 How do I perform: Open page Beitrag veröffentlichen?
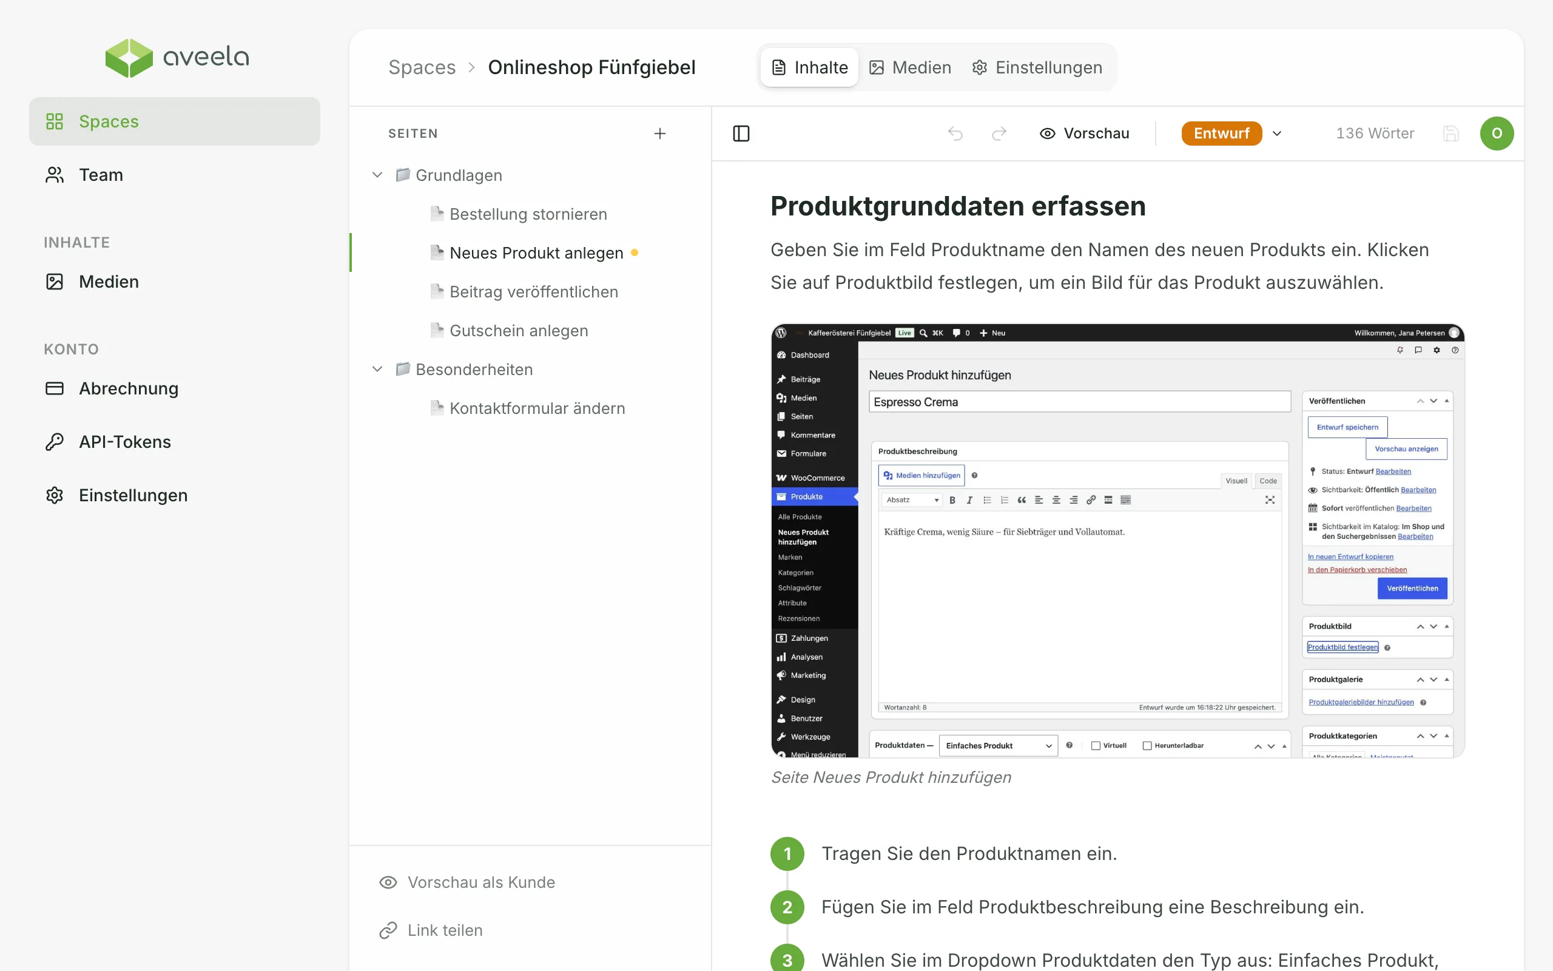coord(533,291)
